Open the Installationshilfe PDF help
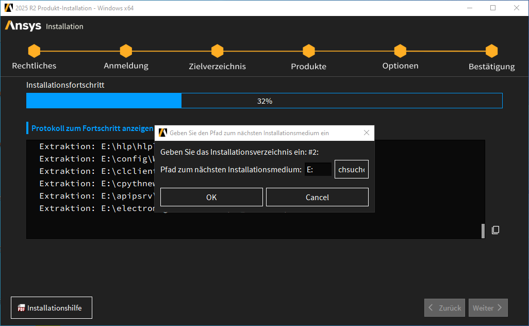Image resolution: width=529 pixels, height=326 pixels. tap(51, 307)
